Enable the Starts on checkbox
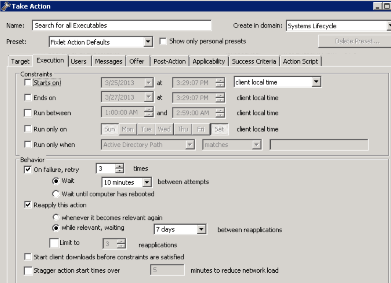This screenshot has width=391, height=283. (x=28, y=82)
